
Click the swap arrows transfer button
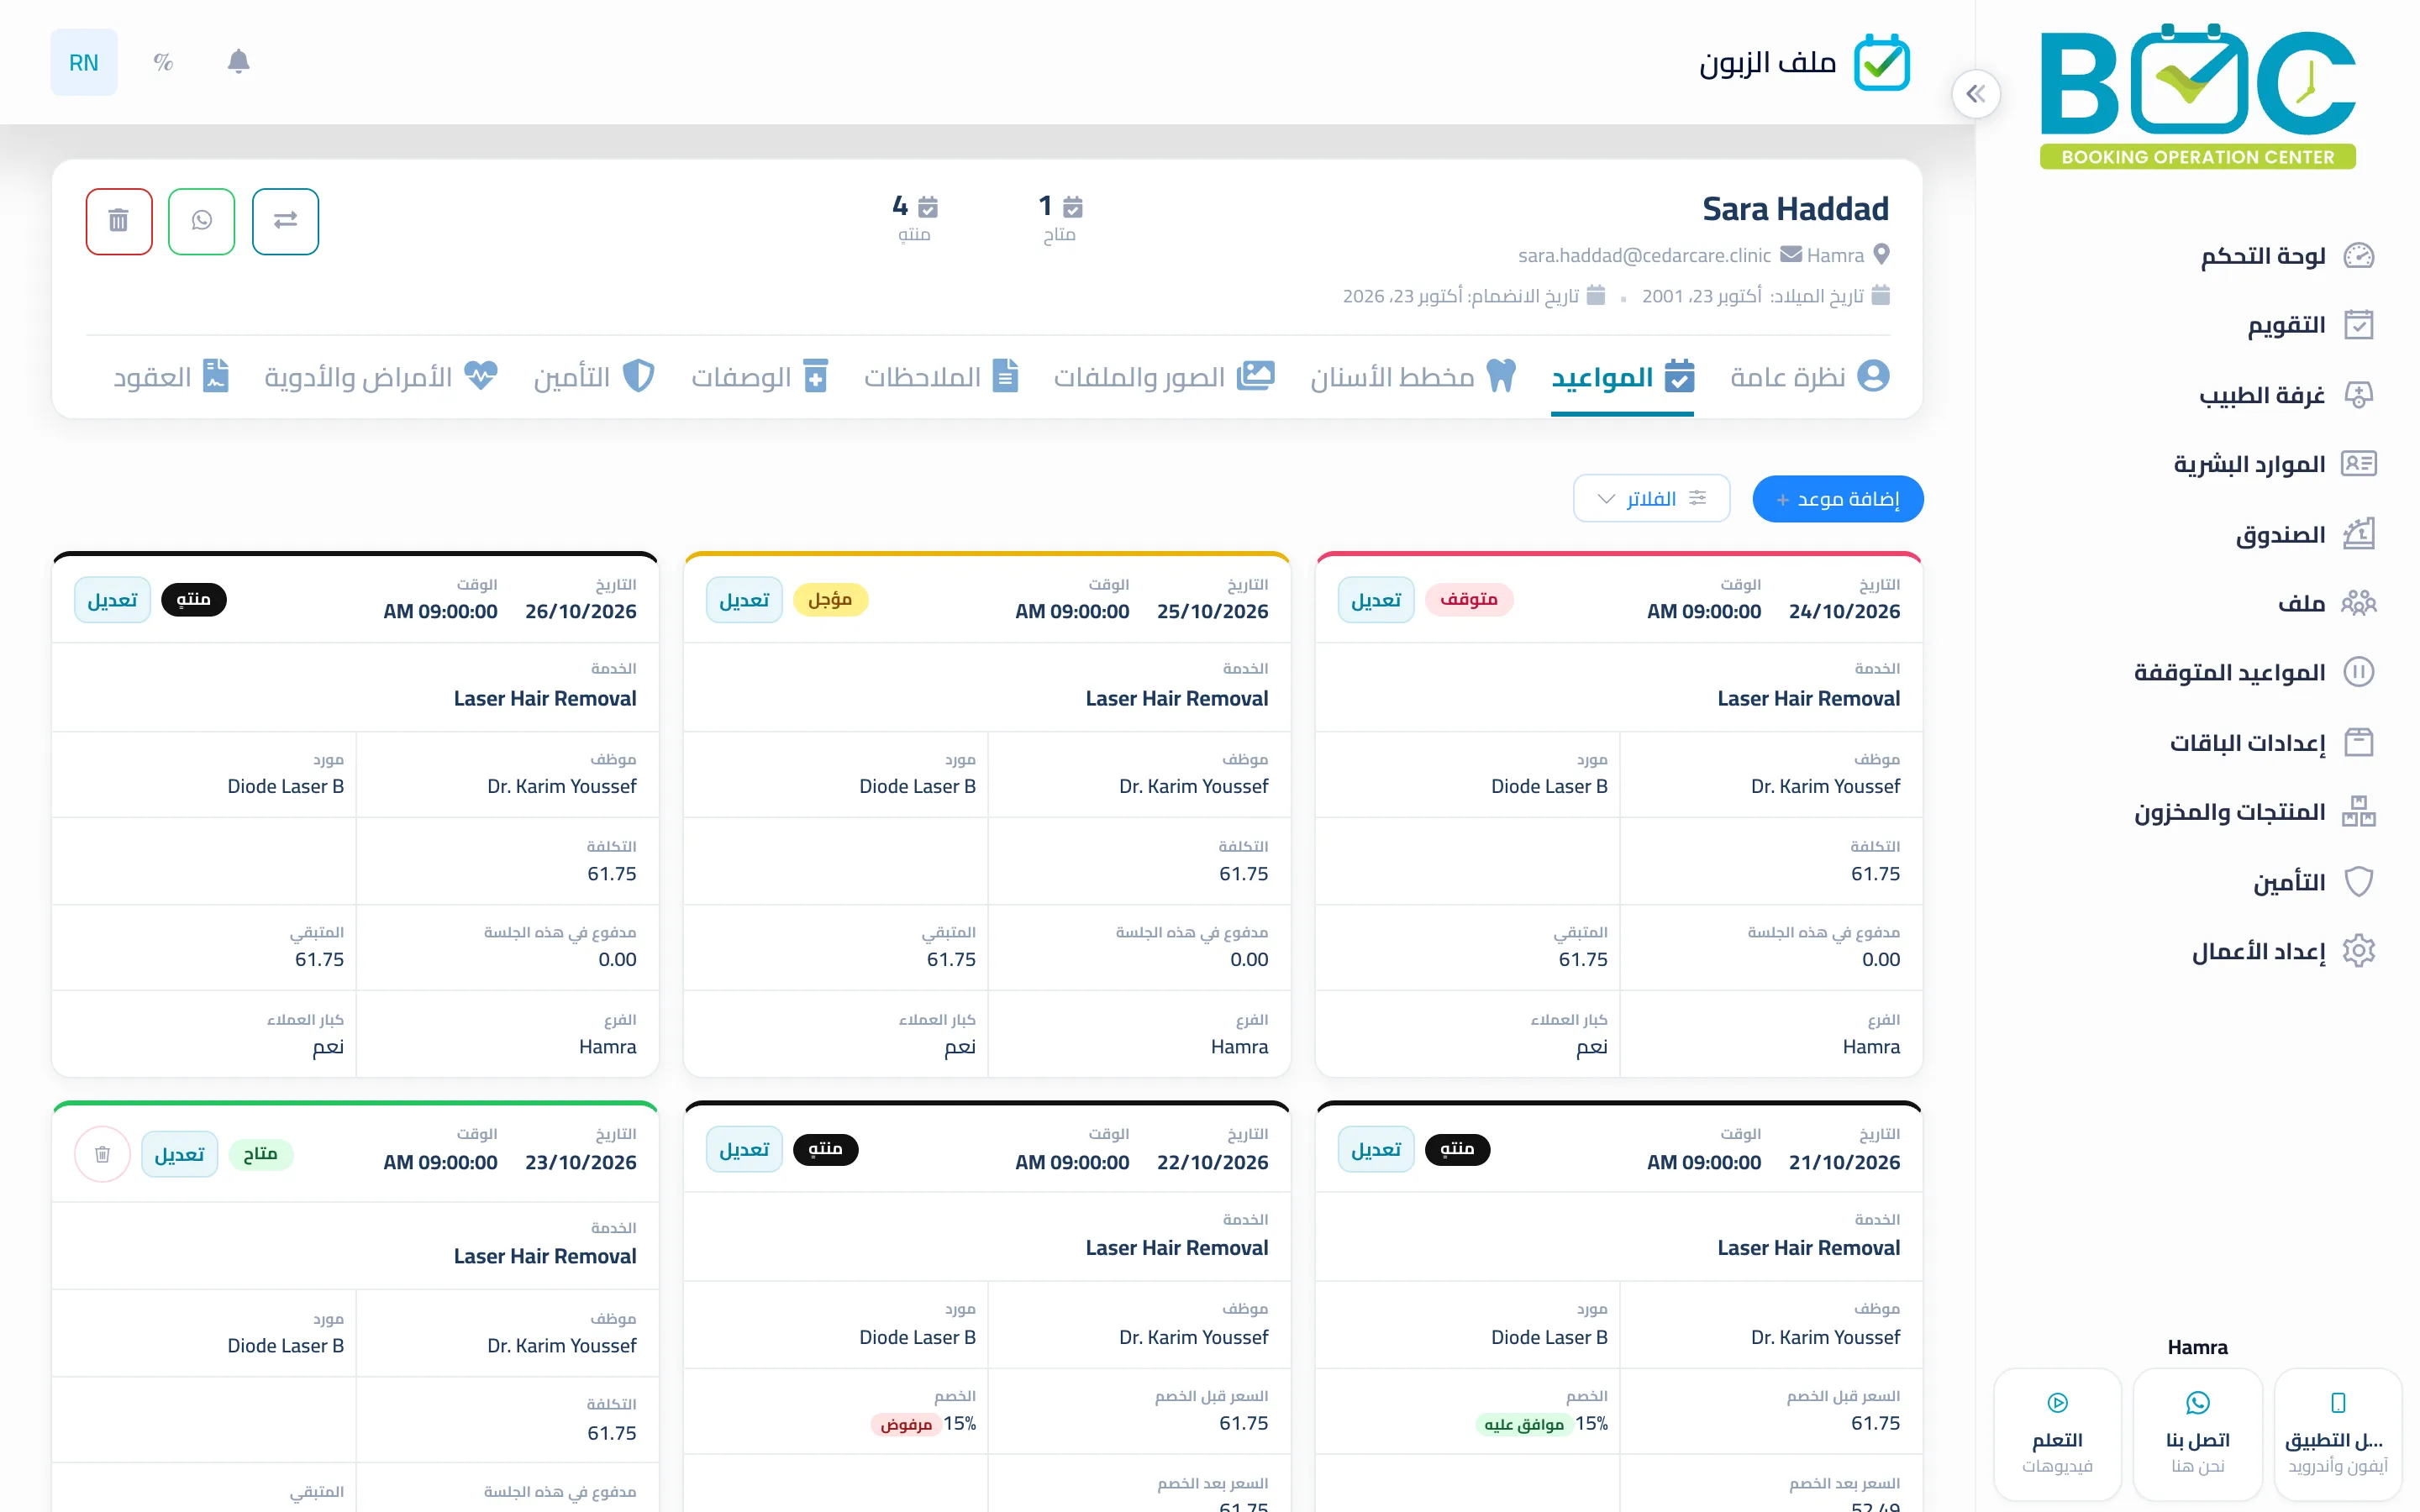[285, 221]
